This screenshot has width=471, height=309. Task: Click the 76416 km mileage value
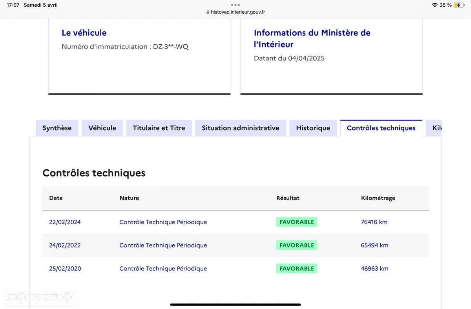pos(374,222)
